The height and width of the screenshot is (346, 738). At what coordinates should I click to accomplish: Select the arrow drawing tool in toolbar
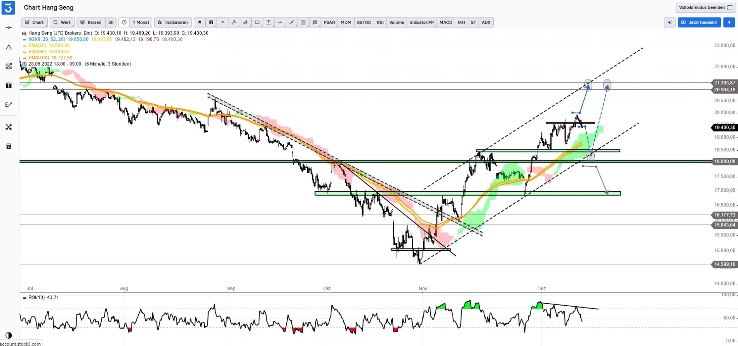click(223, 23)
